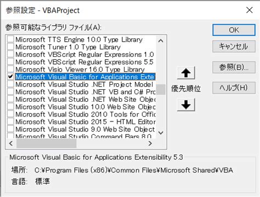260x197 pixels.
Task: Check Visual Studio .NET Project Model box
Action: coord(10,84)
